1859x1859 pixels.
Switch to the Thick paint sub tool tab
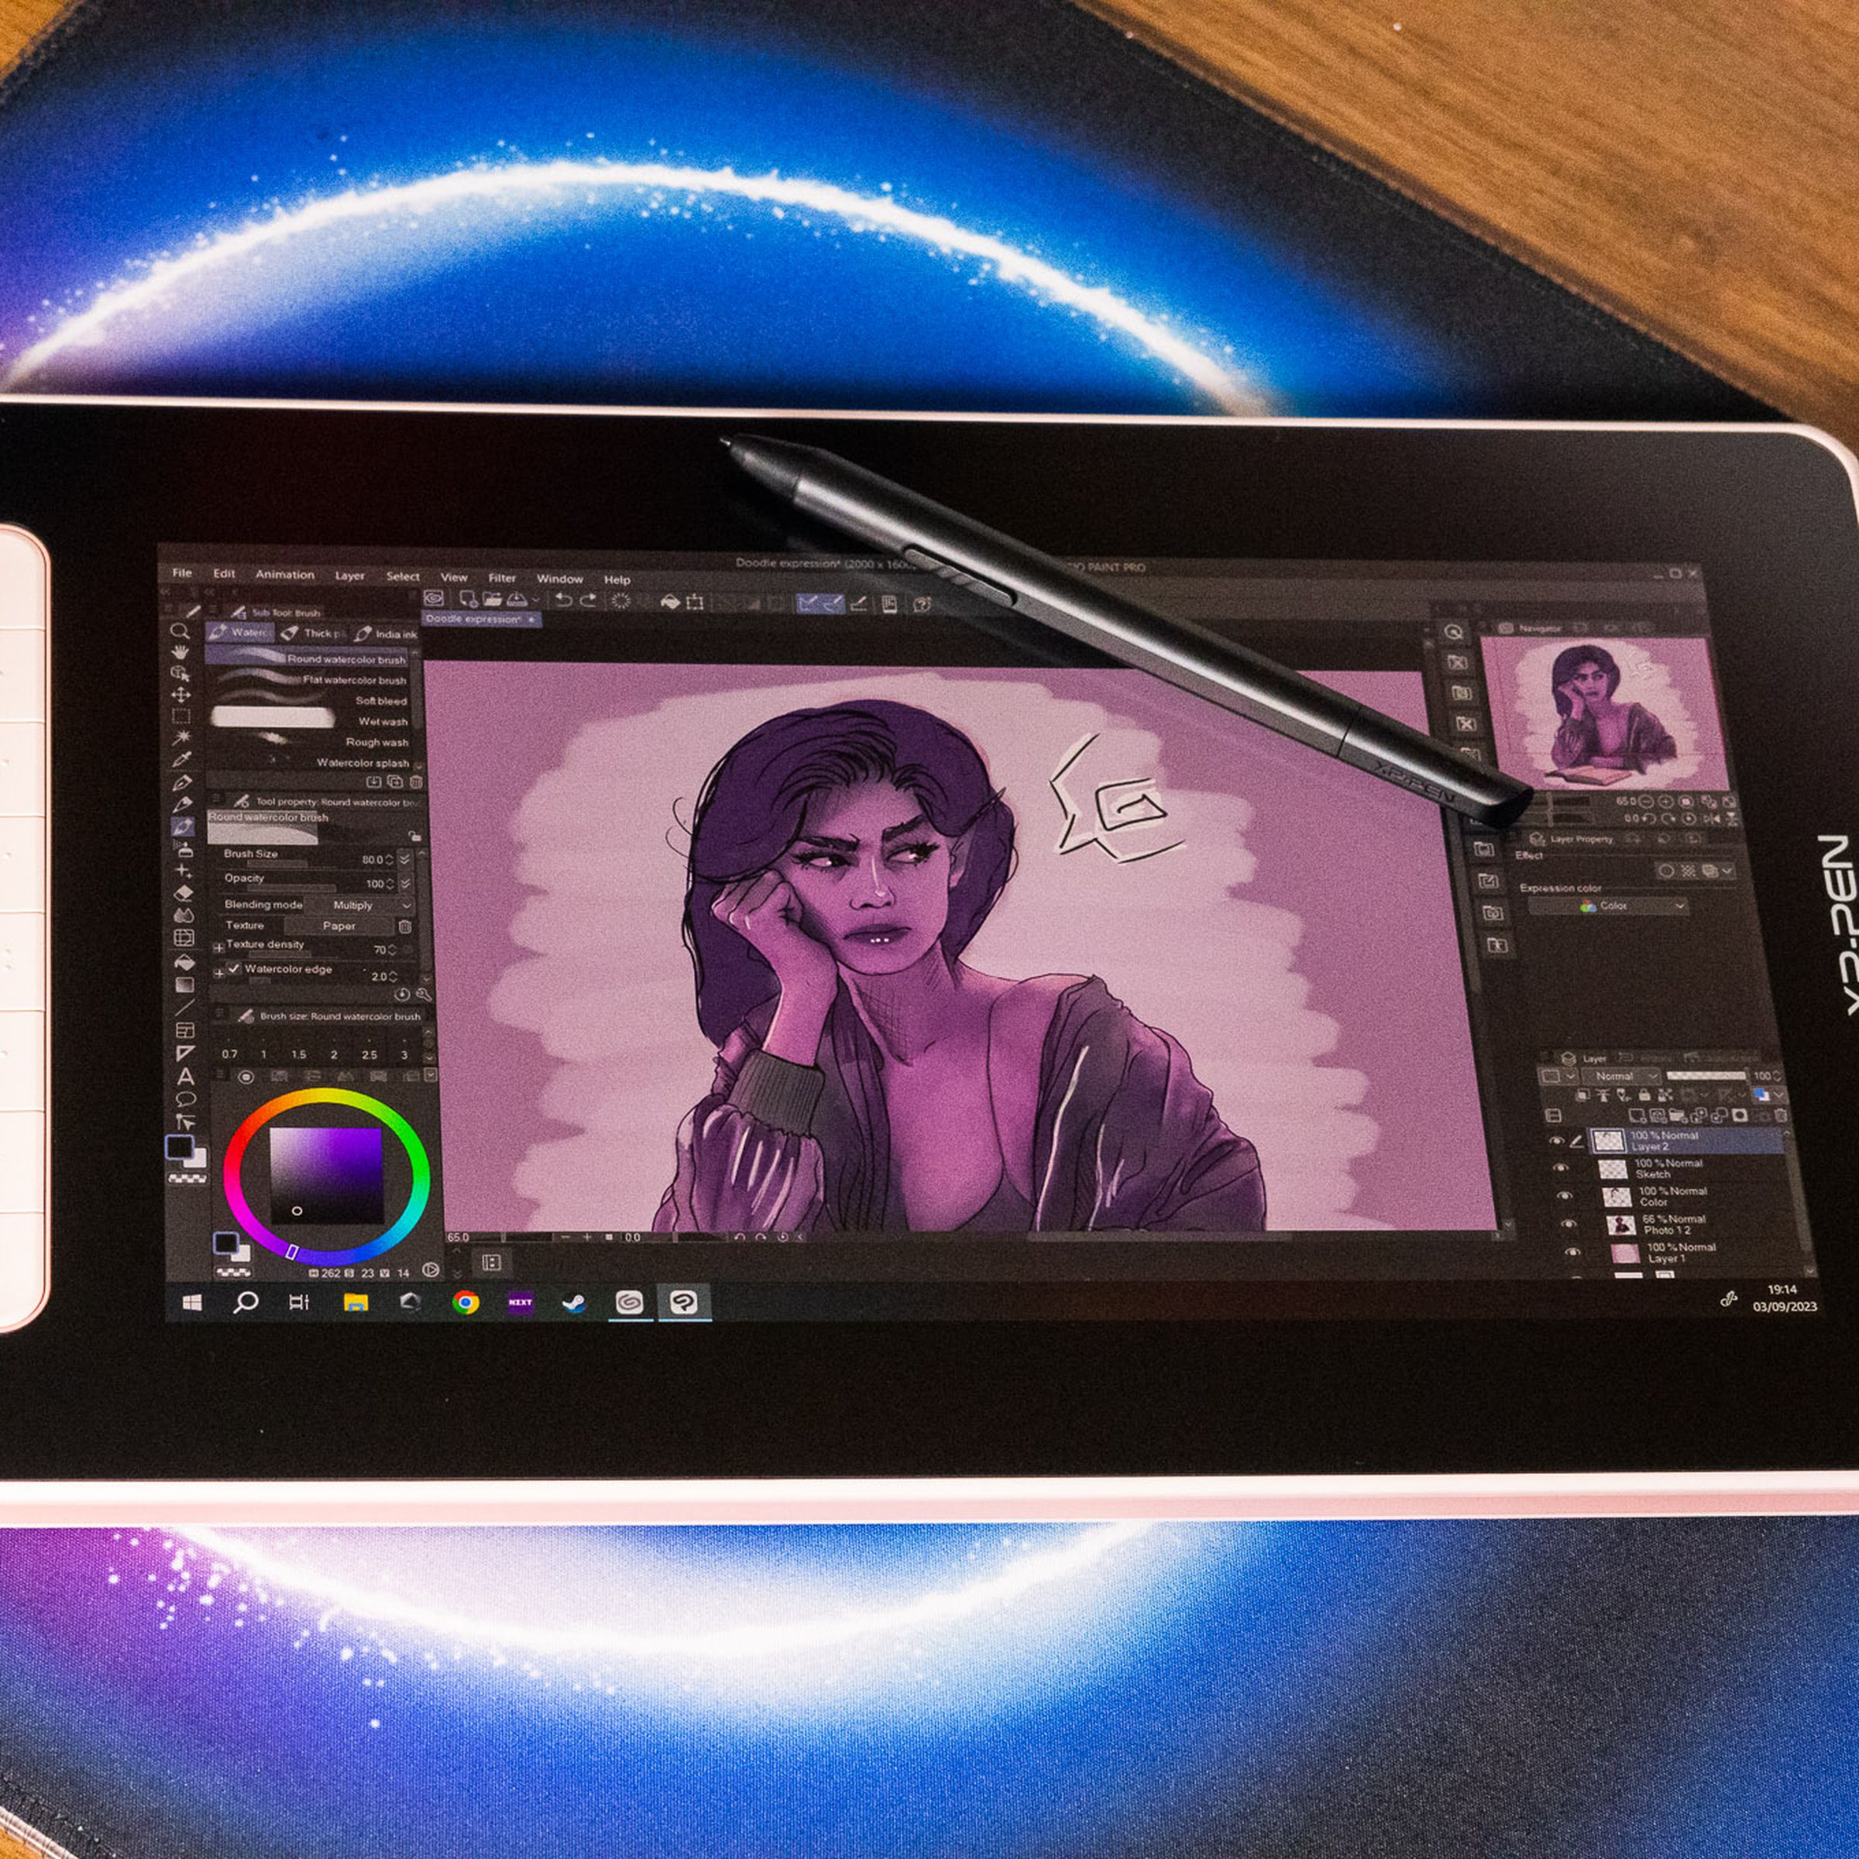[x=313, y=634]
